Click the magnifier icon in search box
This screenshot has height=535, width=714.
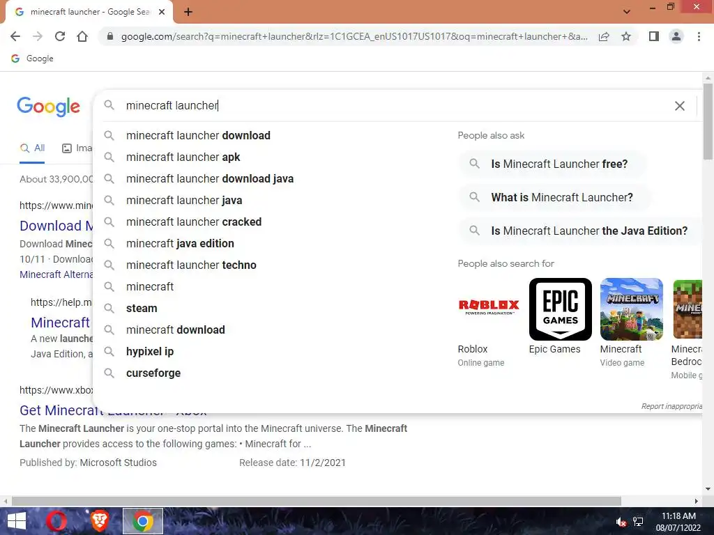click(x=109, y=105)
